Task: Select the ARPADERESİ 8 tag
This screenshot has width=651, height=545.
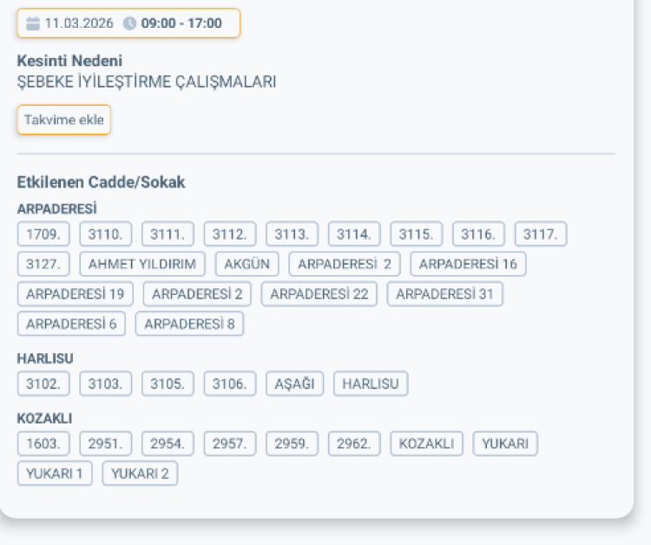Action: tap(189, 324)
